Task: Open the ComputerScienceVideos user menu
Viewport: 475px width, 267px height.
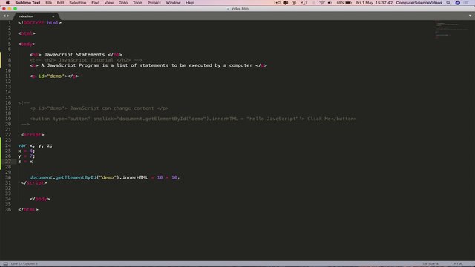Action: tap(419, 3)
